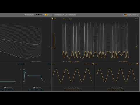The image size is (140, 105).
Task: Click the LFO 2 rate value in its header
Action: tap(130, 64)
